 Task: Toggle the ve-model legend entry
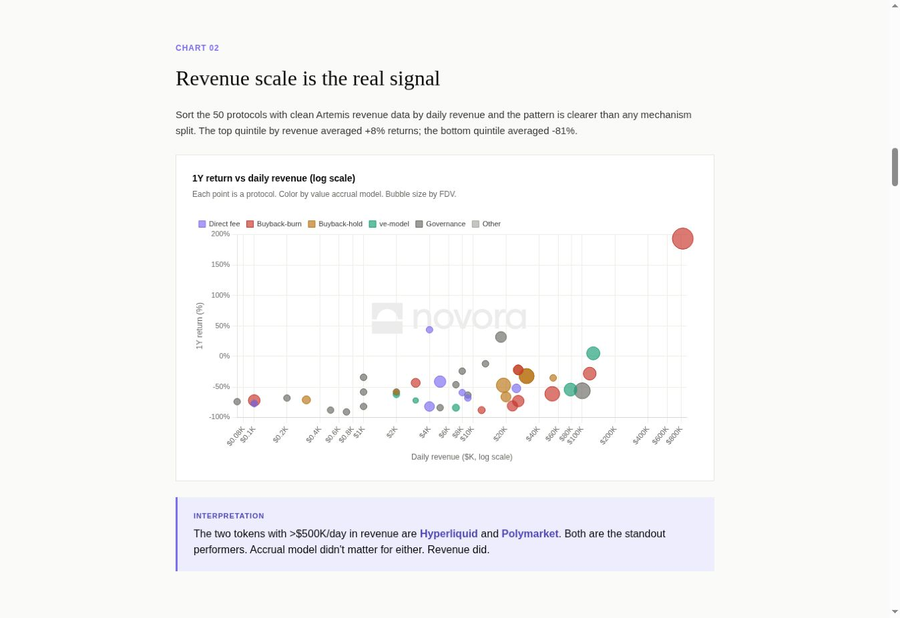(389, 224)
